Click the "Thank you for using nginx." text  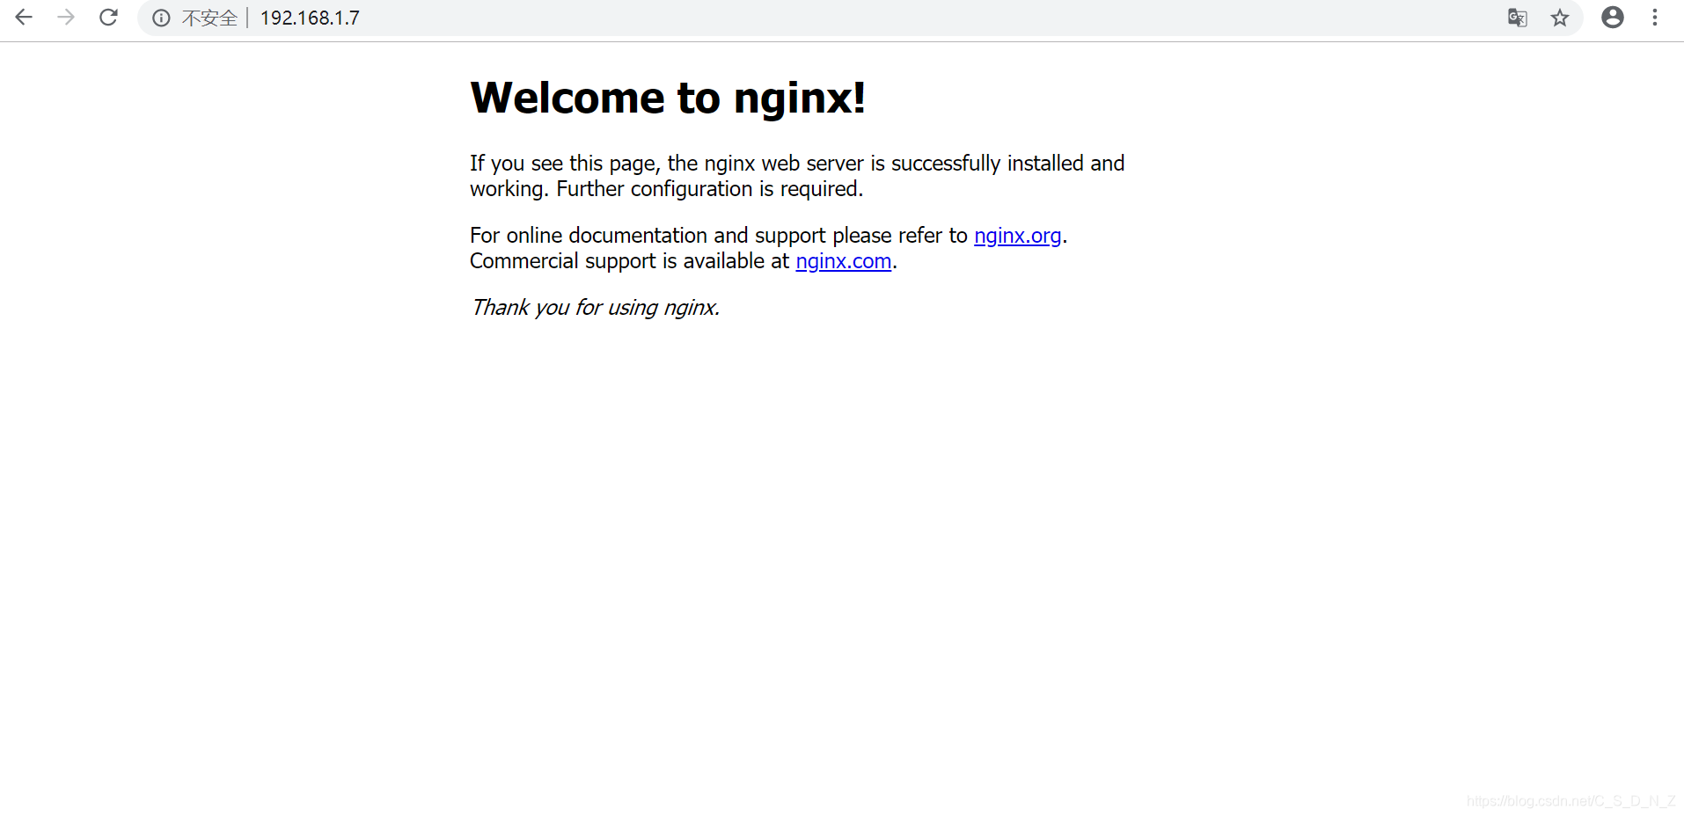pyautogui.click(x=596, y=308)
